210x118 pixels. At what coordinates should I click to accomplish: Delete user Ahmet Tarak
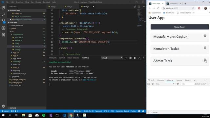point(205,60)
